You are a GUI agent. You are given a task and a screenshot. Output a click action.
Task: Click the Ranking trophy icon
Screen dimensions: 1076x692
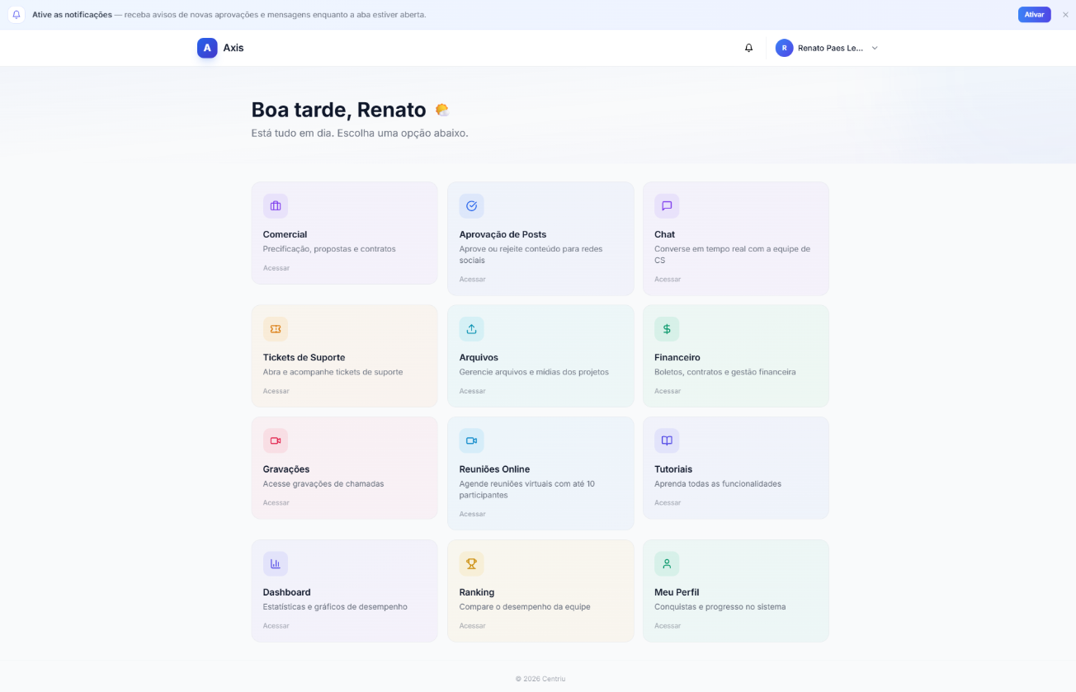pos(471,564)
